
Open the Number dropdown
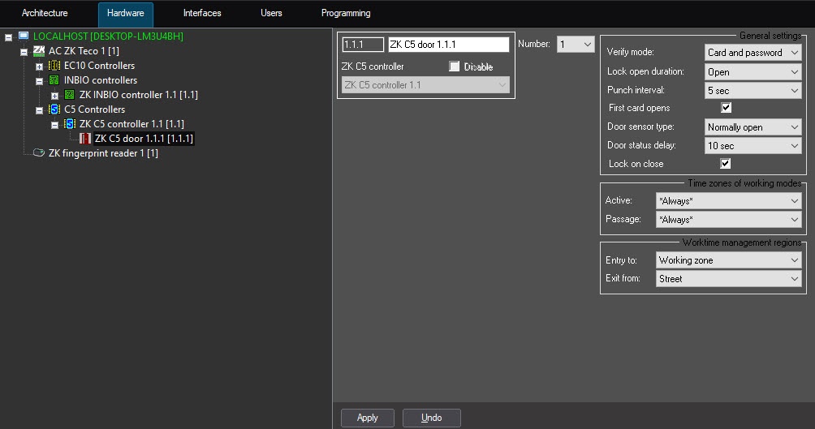(576, 44)
